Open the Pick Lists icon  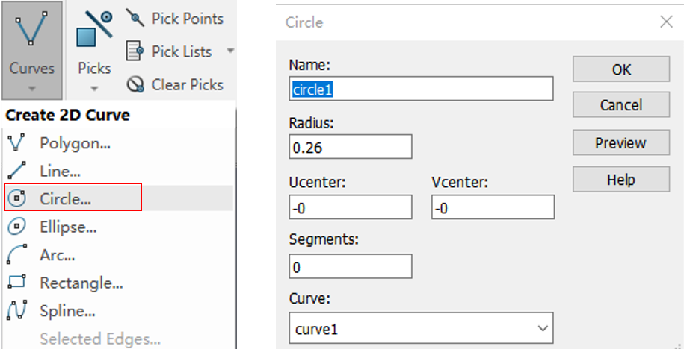tap(135, 51)
